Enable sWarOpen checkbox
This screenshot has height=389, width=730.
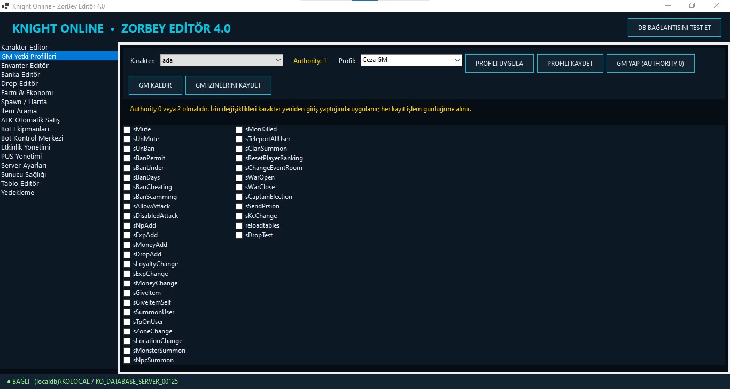[239, 177]
